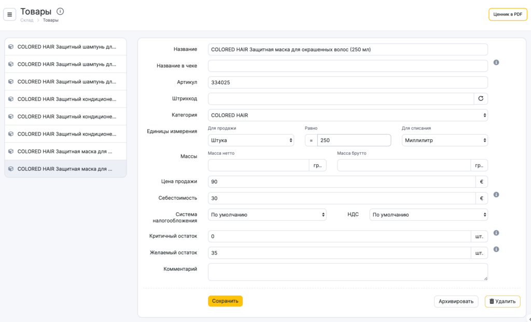The image size is (531, 322).
Task: Go to Склад in the breadcrumb
Action: (x=27, y=20)
